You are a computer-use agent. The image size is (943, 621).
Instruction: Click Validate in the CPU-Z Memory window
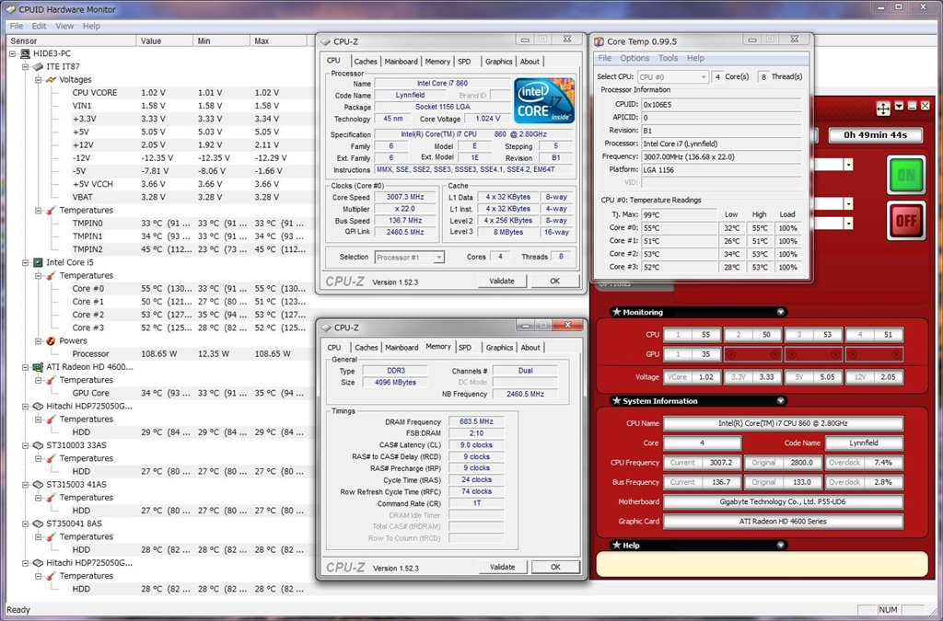(502, 567)
